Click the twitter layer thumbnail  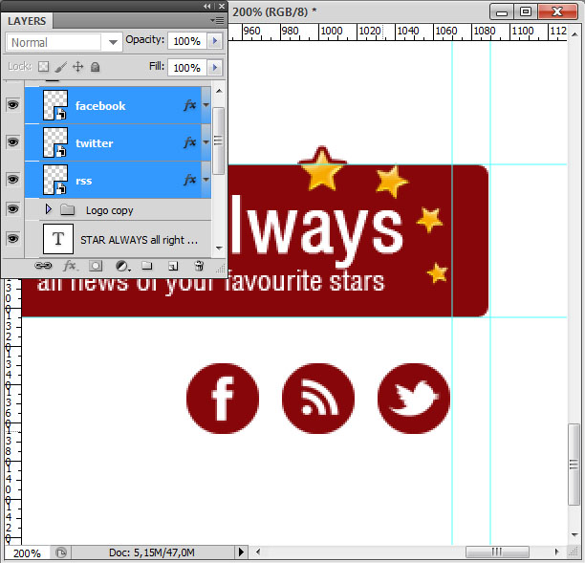[55, 142]
